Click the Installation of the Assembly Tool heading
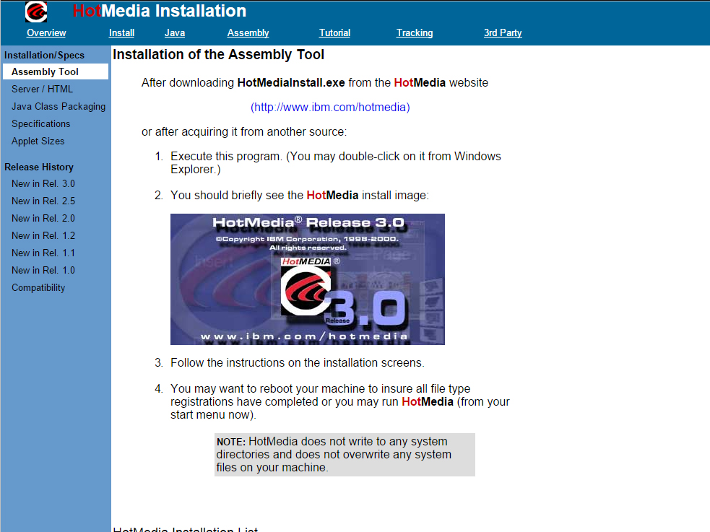 (218, 55)
